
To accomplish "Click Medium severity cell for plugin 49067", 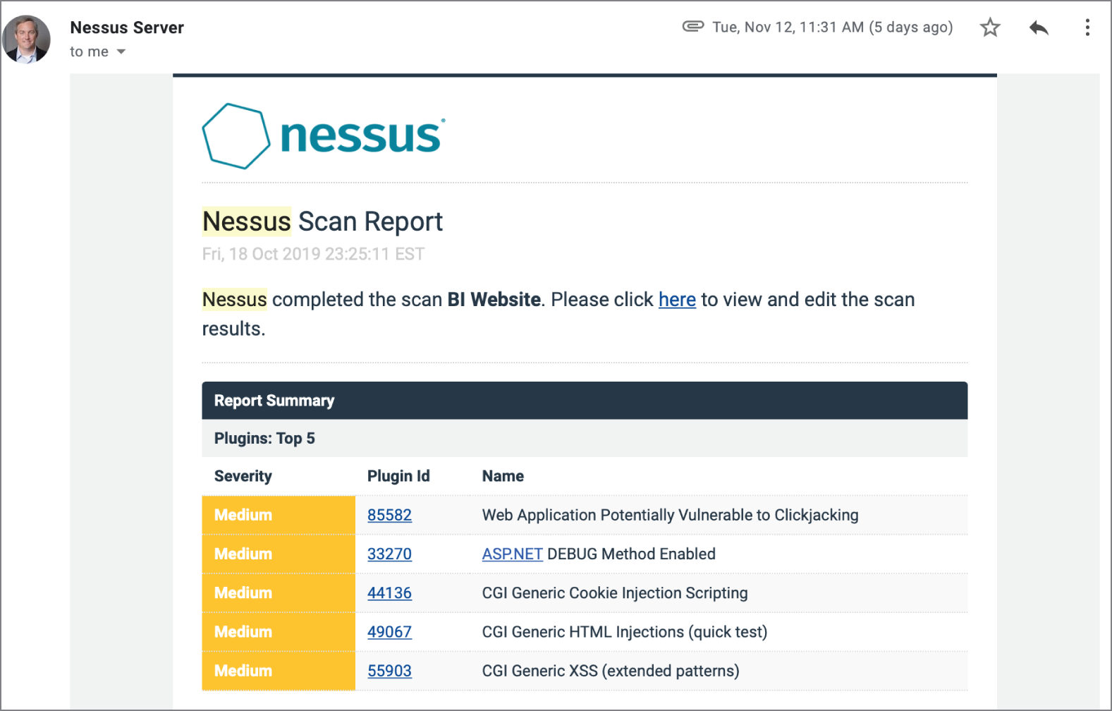I will 279,632.
